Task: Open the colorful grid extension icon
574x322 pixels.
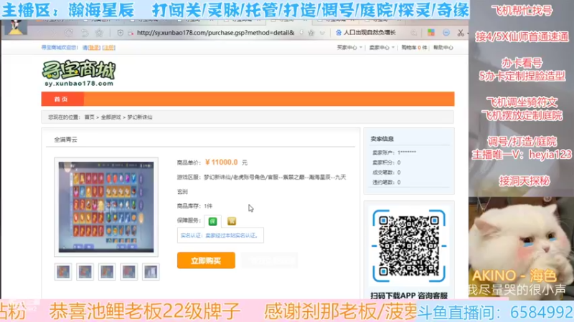Action: coord(431,32)
